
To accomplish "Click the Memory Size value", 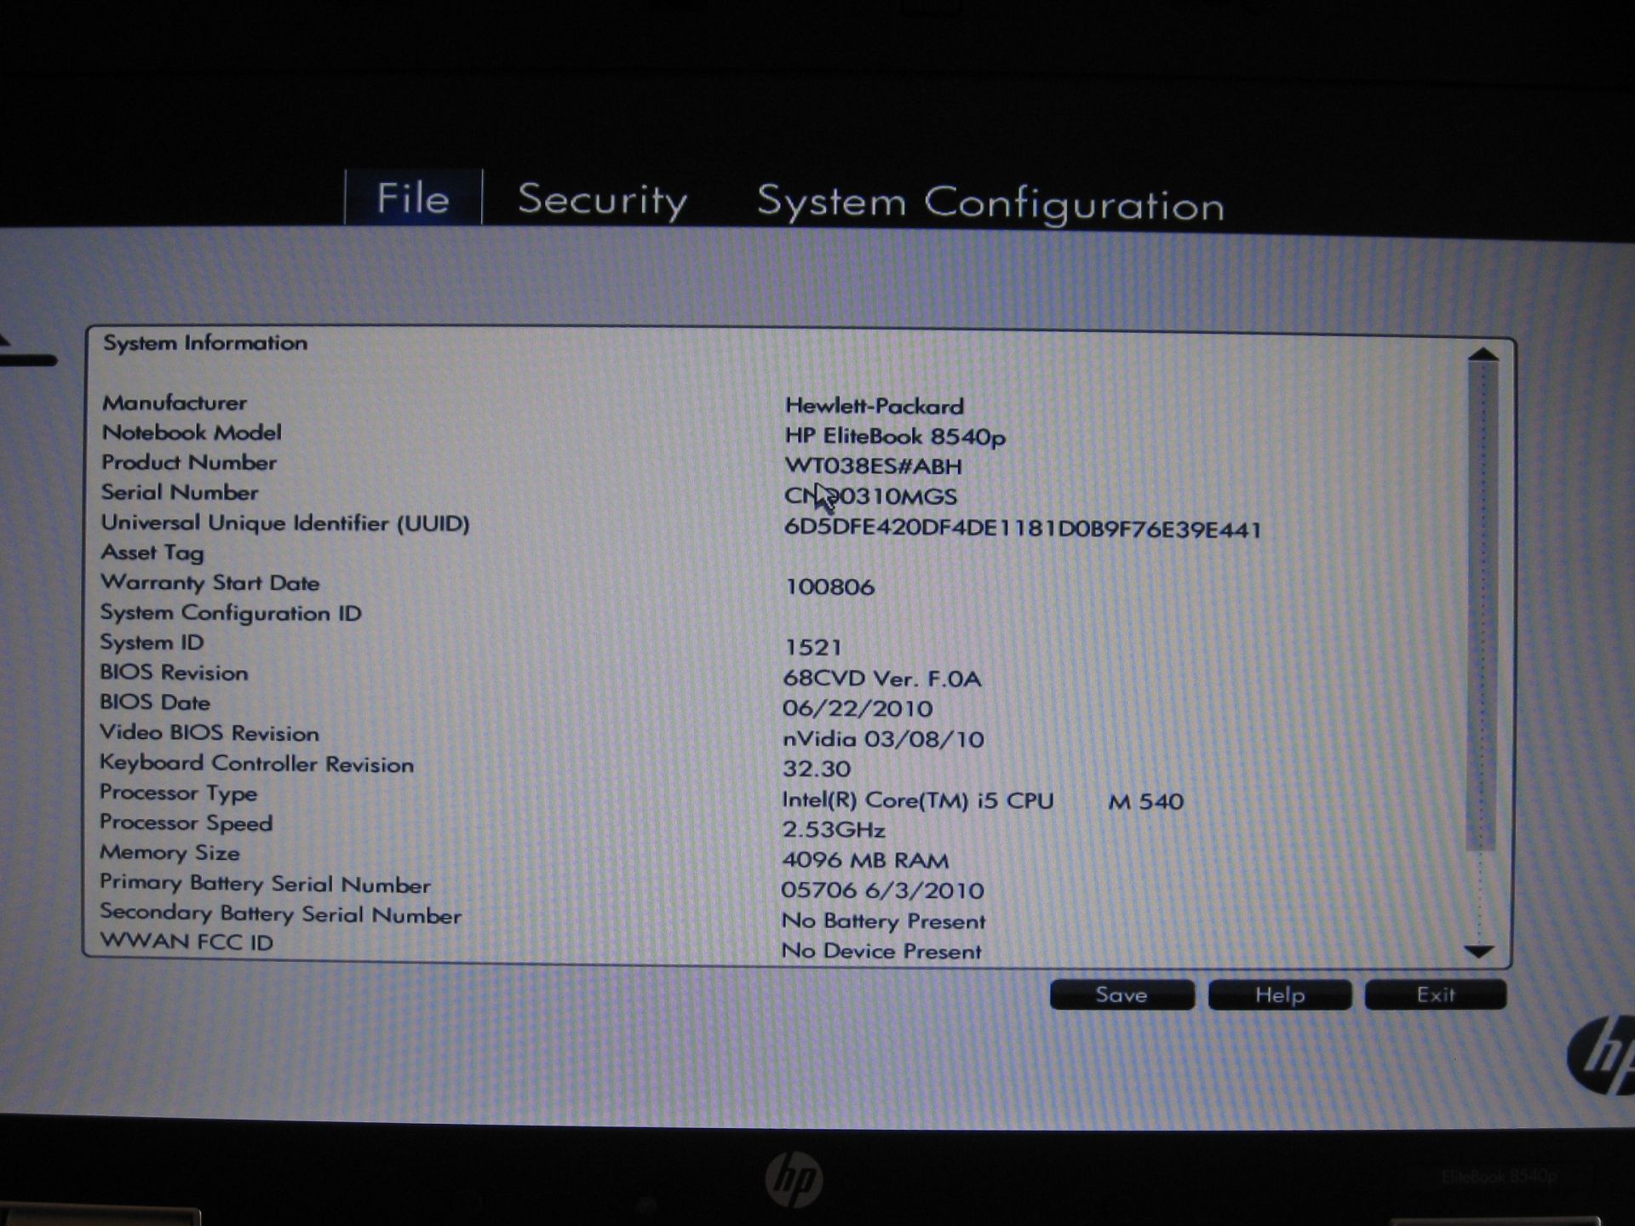I will click(x=864, y=860).
